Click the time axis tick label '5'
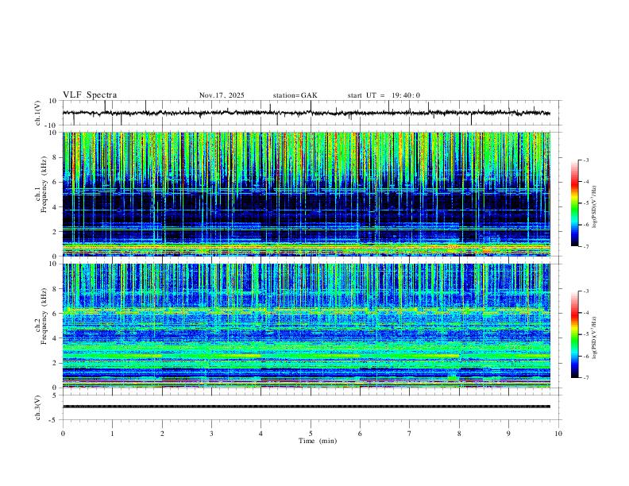Screen dimensions: 629x486 pos(311,434)
